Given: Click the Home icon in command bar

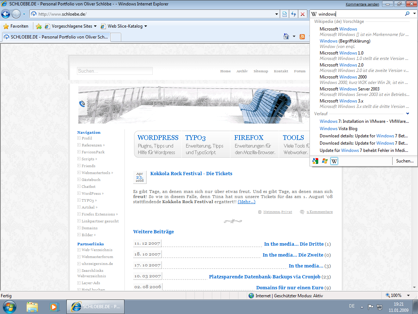Looking at the screenshot, I should coord(286,36).
